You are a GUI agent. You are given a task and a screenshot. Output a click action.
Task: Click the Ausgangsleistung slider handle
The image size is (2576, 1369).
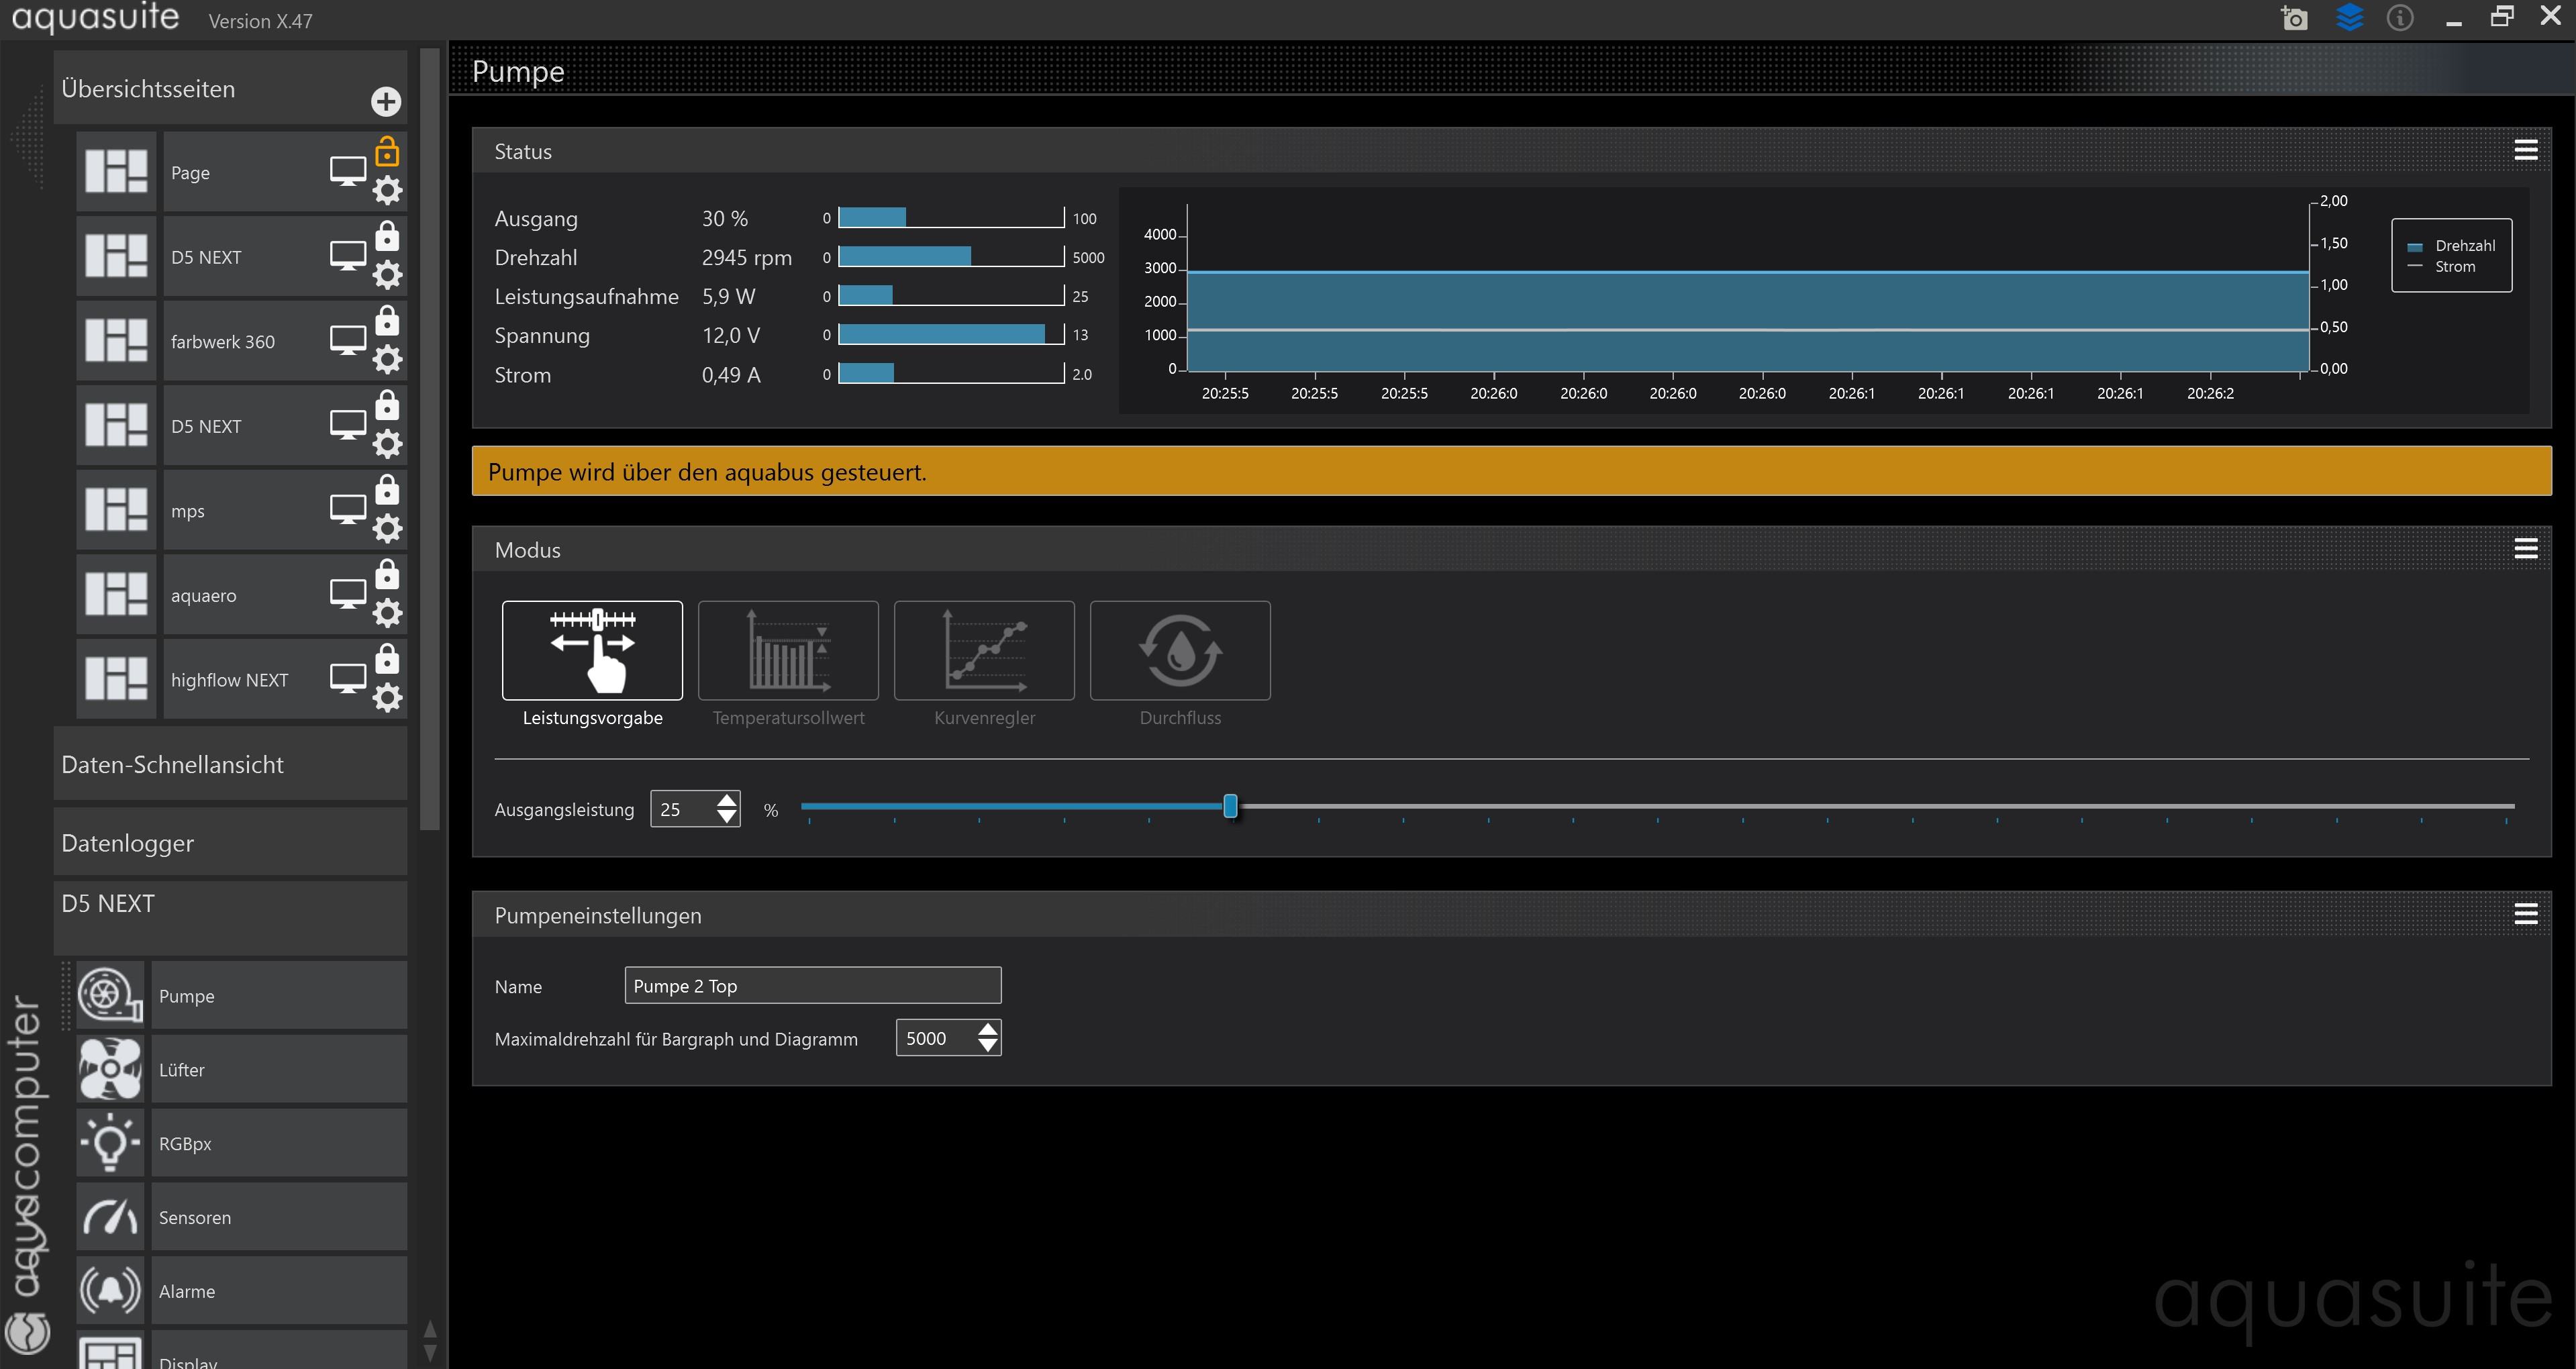(1230, 806)
